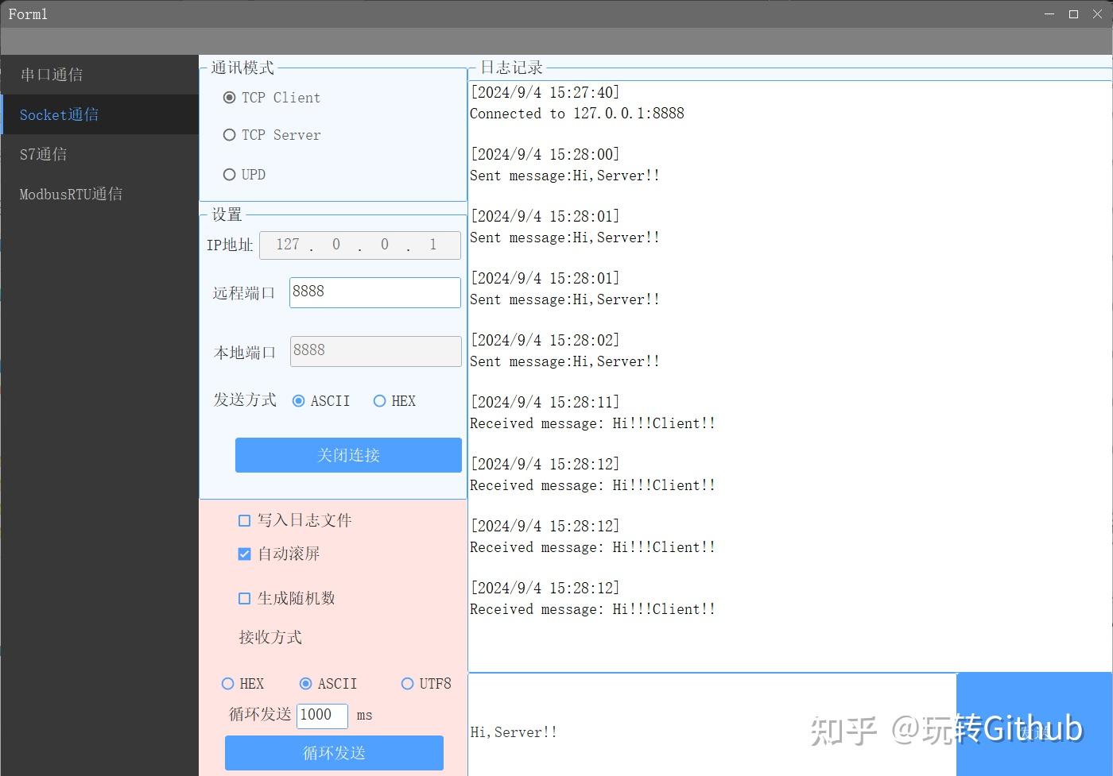Click the log line "Connected to 127.0.0.1:8888"

coord(577,114)
